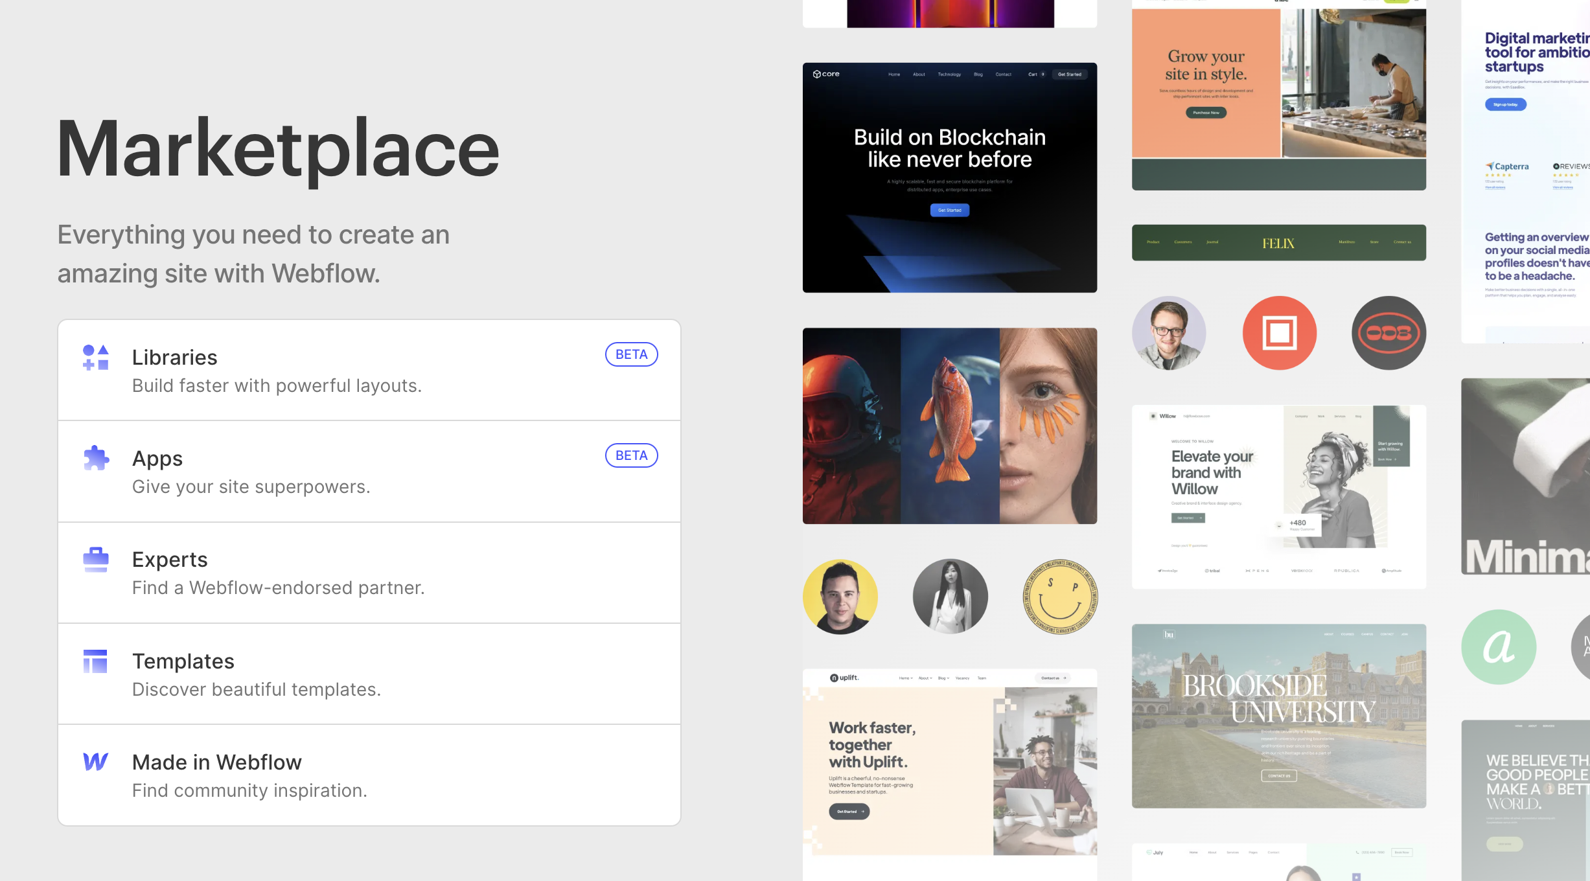Click the Webflow W logo icon
Viewport: 1590px width, 881px height.
coord(96,762)
